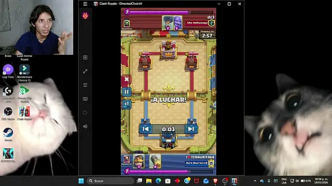Screen dimensions: 332x186
Task: Open the red diamond app in taskbar
Action: click(177, 181)
